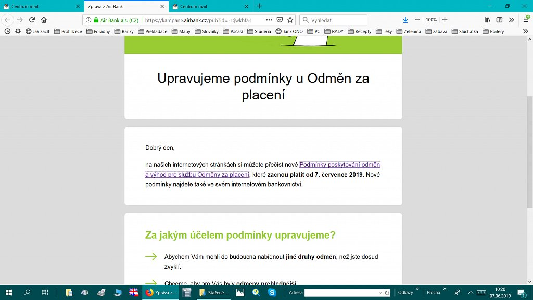
Task: Bookmark this page with the star
Action: pos(290,20)
